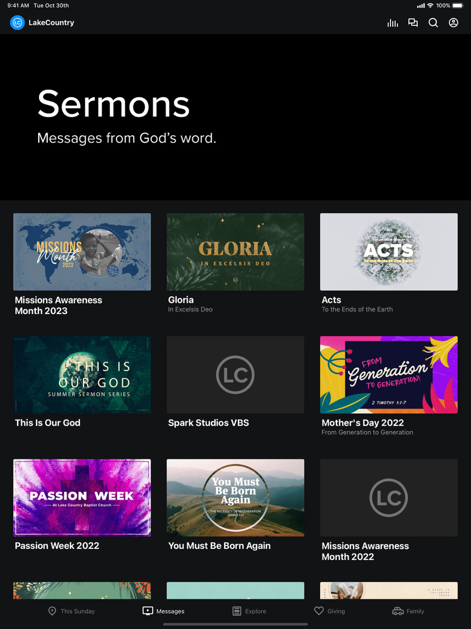Open the chat bubbles icon

click(x=413, y=23)
